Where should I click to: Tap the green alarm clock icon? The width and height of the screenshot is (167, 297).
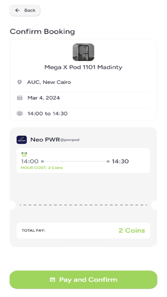coord(24,154)
